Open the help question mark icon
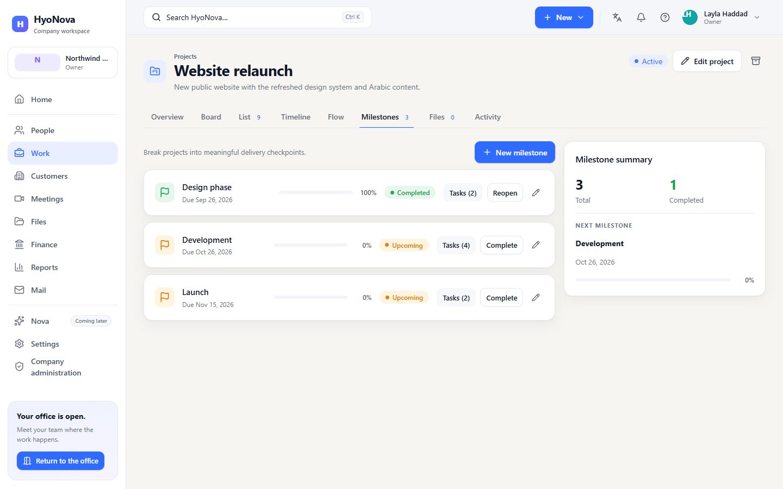The image size is (783, 489). [x=665, y=17]
